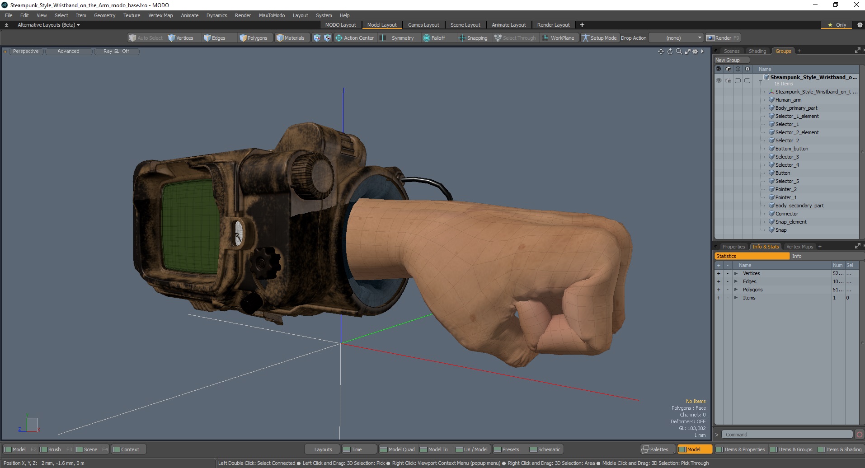Toggle Snapping
The height and width of the screenshot is (468, 865).
[x=474, y=38]
